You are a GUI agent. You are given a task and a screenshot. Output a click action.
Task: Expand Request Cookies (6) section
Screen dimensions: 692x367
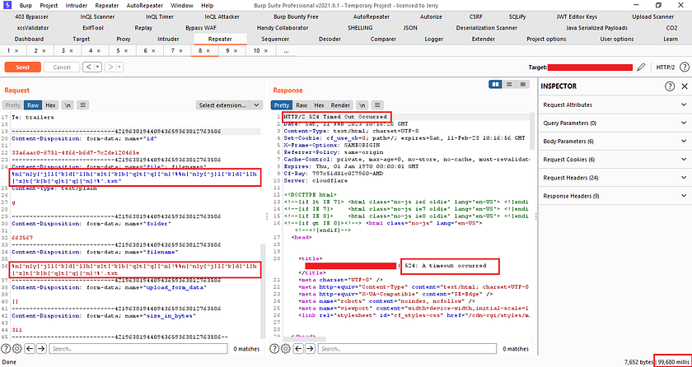(x=615, y=159)
